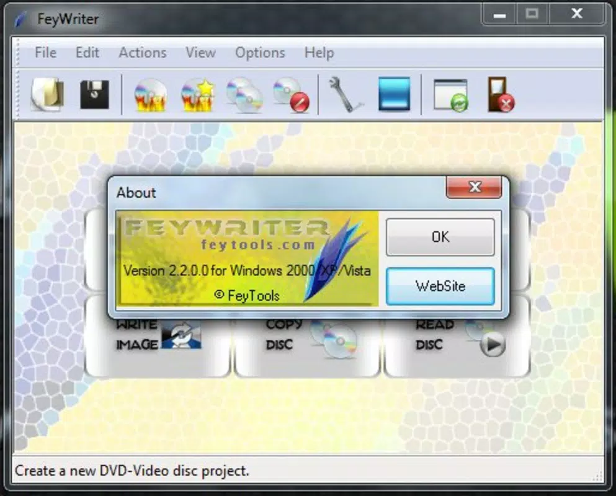Click the FeyWriter banner image in About
The width and height of the screenshot is (616, 496).
click(x=247, y=259)
